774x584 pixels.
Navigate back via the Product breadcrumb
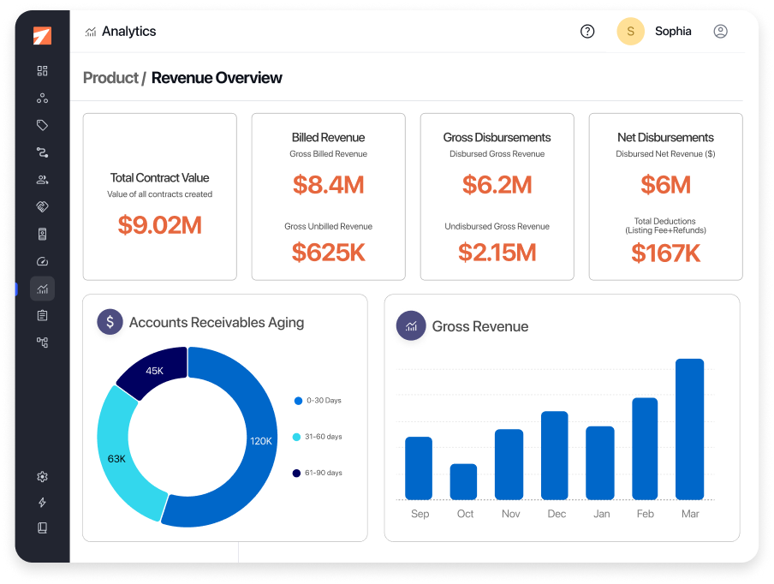pyautogui.click(x=110, y=77)
